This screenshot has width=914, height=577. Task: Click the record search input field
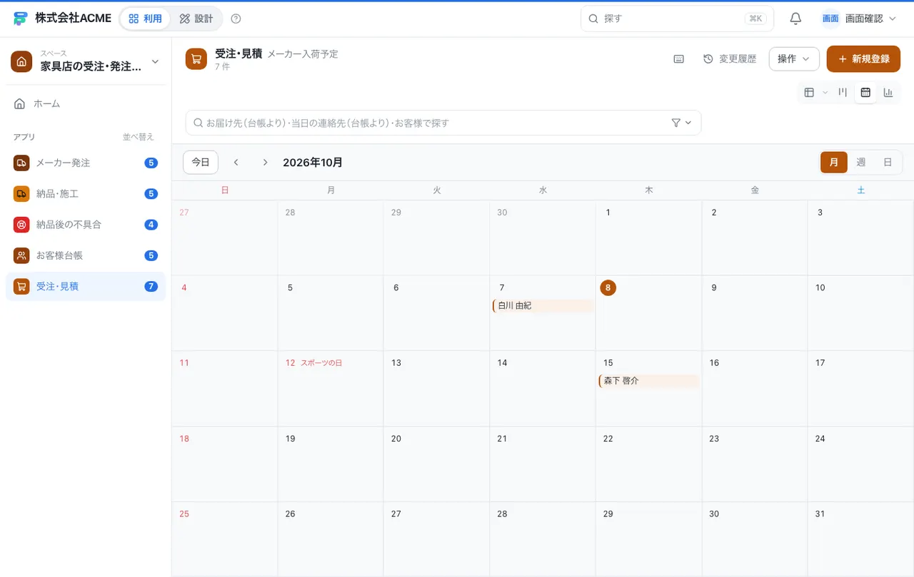[443, 123]
